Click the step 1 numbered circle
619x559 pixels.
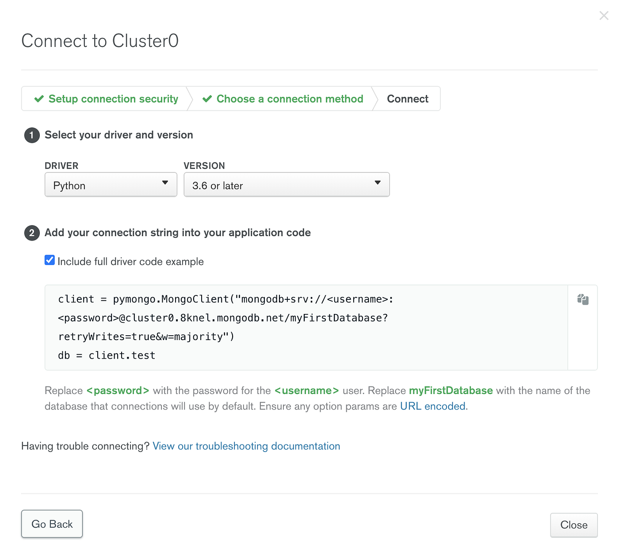[31, 135]
